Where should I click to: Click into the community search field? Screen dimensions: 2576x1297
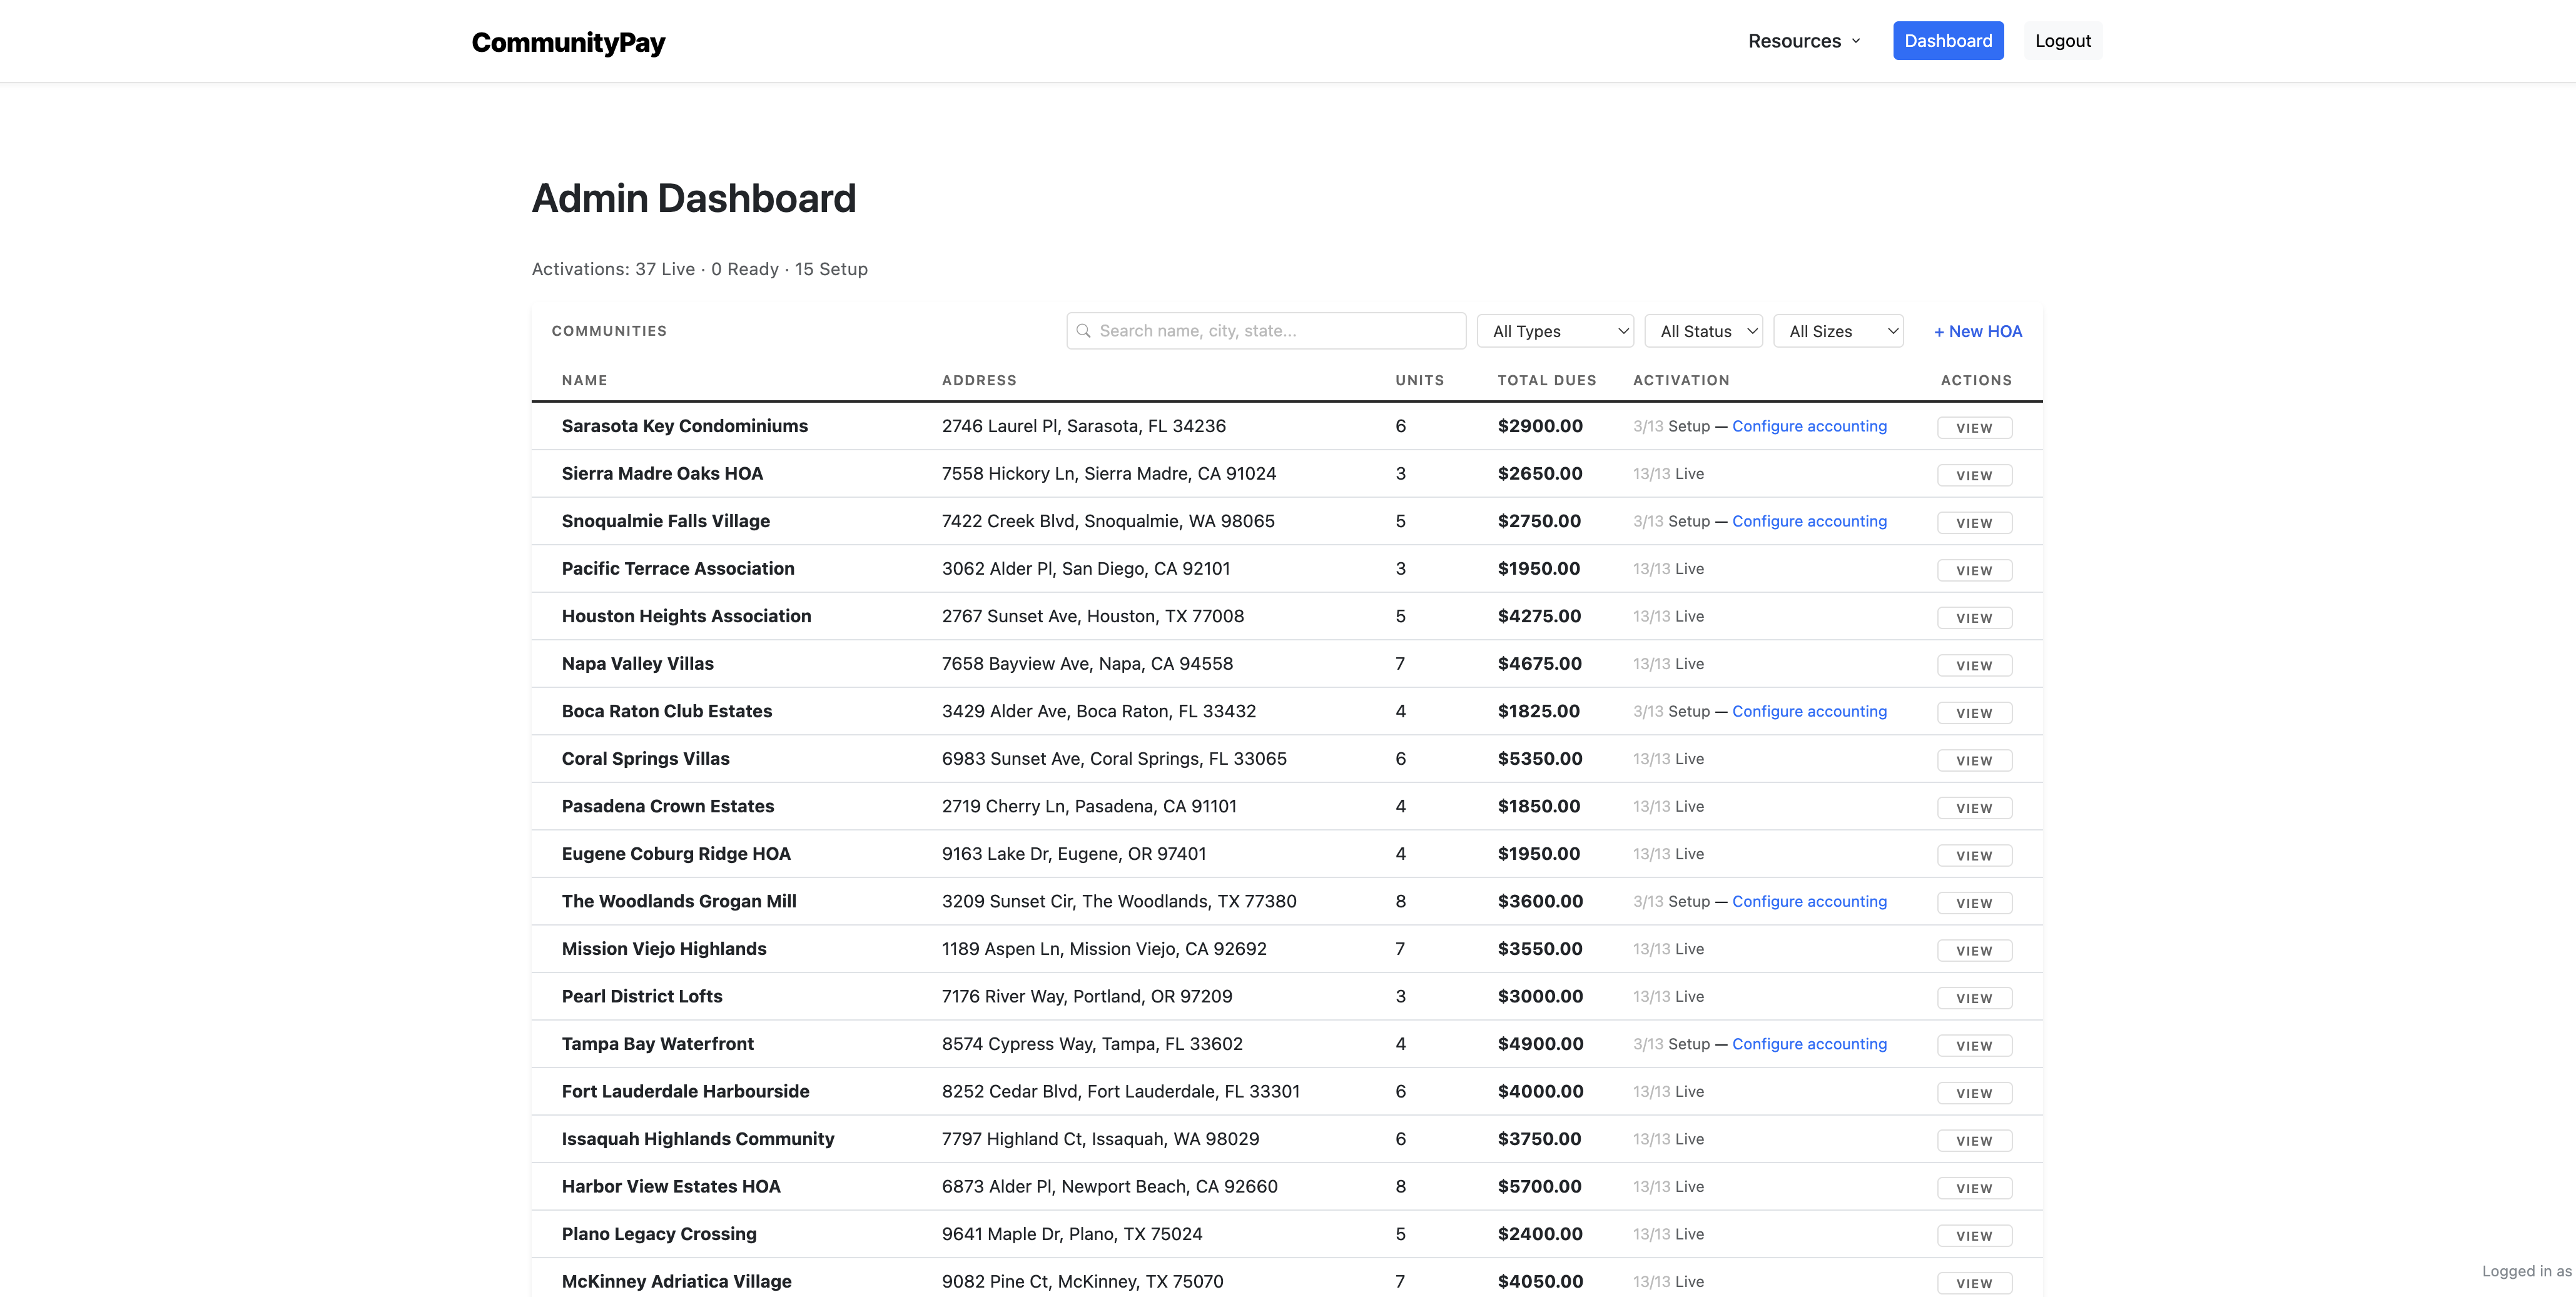coord(1266,330)
